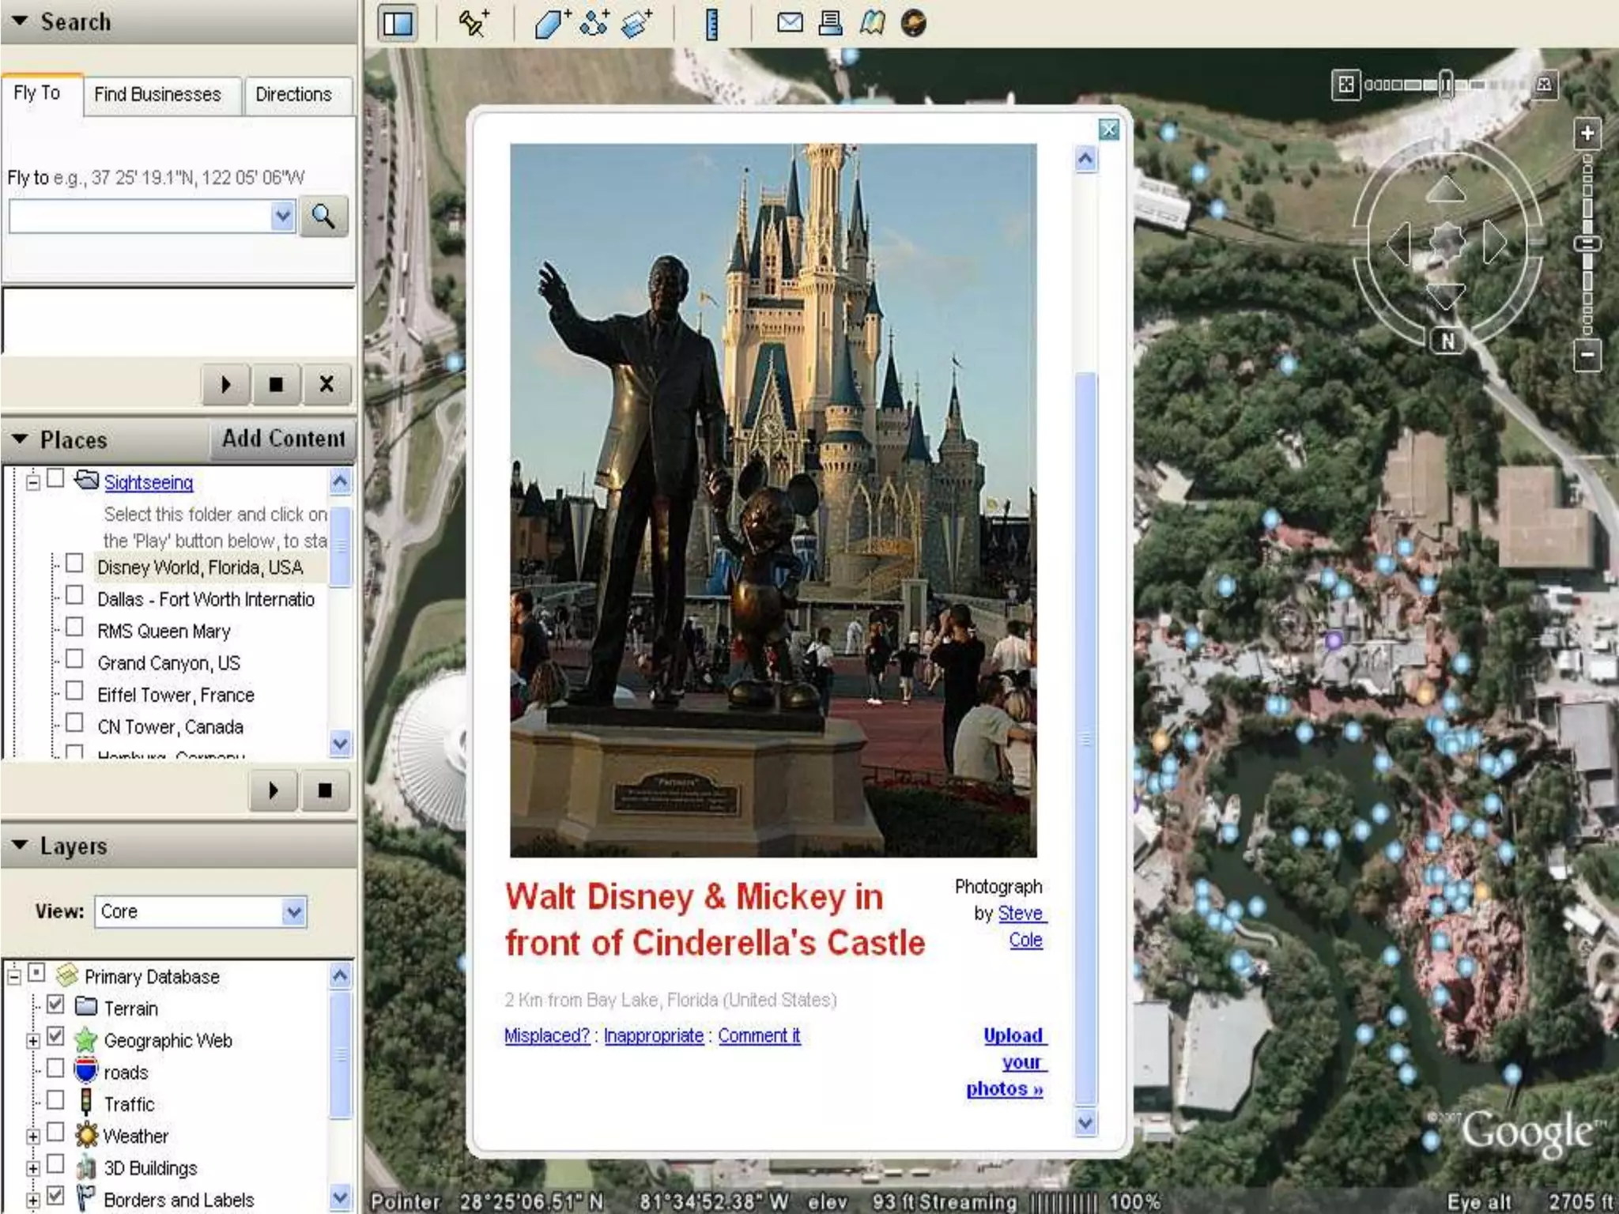This screenshot has width=1619, height=1214.
Task: Click the Email envelope icon
Action: [x=789, y=23]
